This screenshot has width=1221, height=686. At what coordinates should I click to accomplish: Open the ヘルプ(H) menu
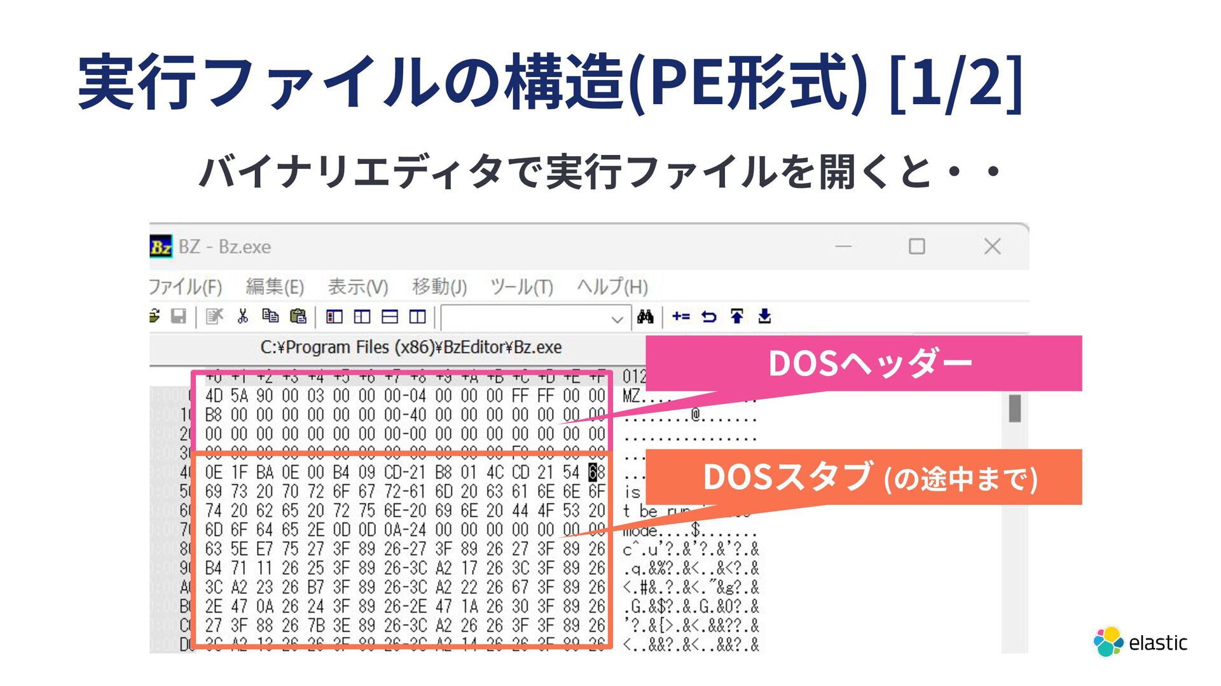(612, 286)
